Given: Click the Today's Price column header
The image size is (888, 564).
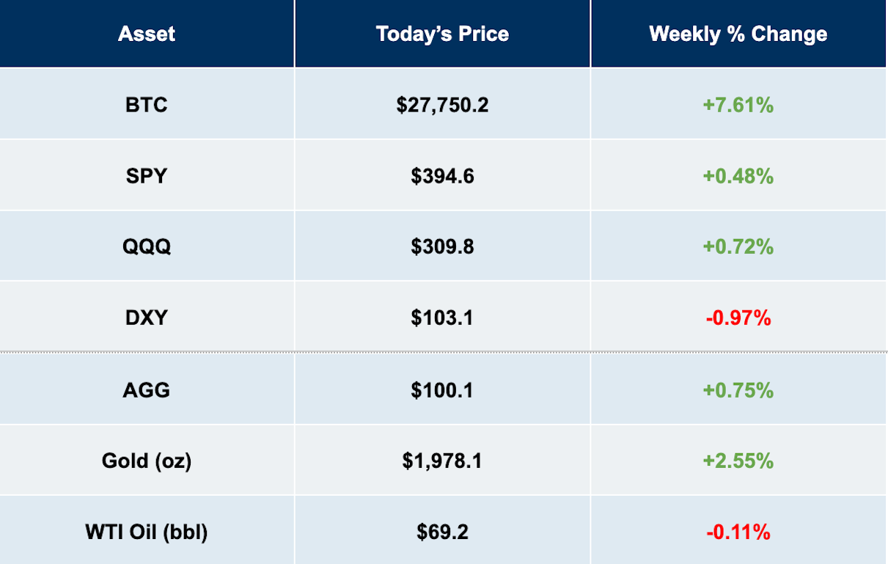Looking at the screenshot, I should click(x=442, y=34).
